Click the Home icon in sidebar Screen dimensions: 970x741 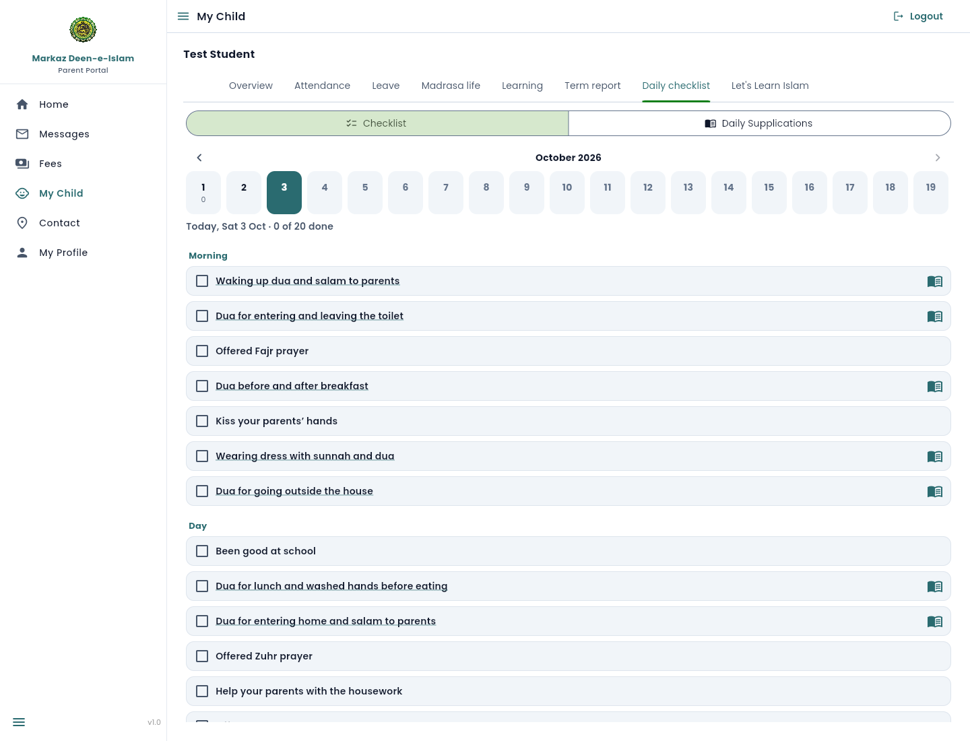click(x=22, y=104)
